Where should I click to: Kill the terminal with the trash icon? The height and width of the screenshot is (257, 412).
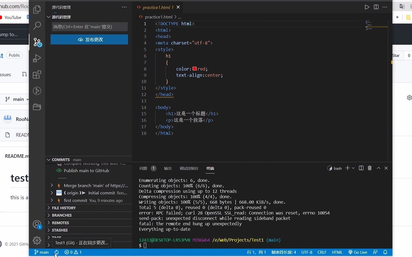pyautogui.click(x=370, y=168)
